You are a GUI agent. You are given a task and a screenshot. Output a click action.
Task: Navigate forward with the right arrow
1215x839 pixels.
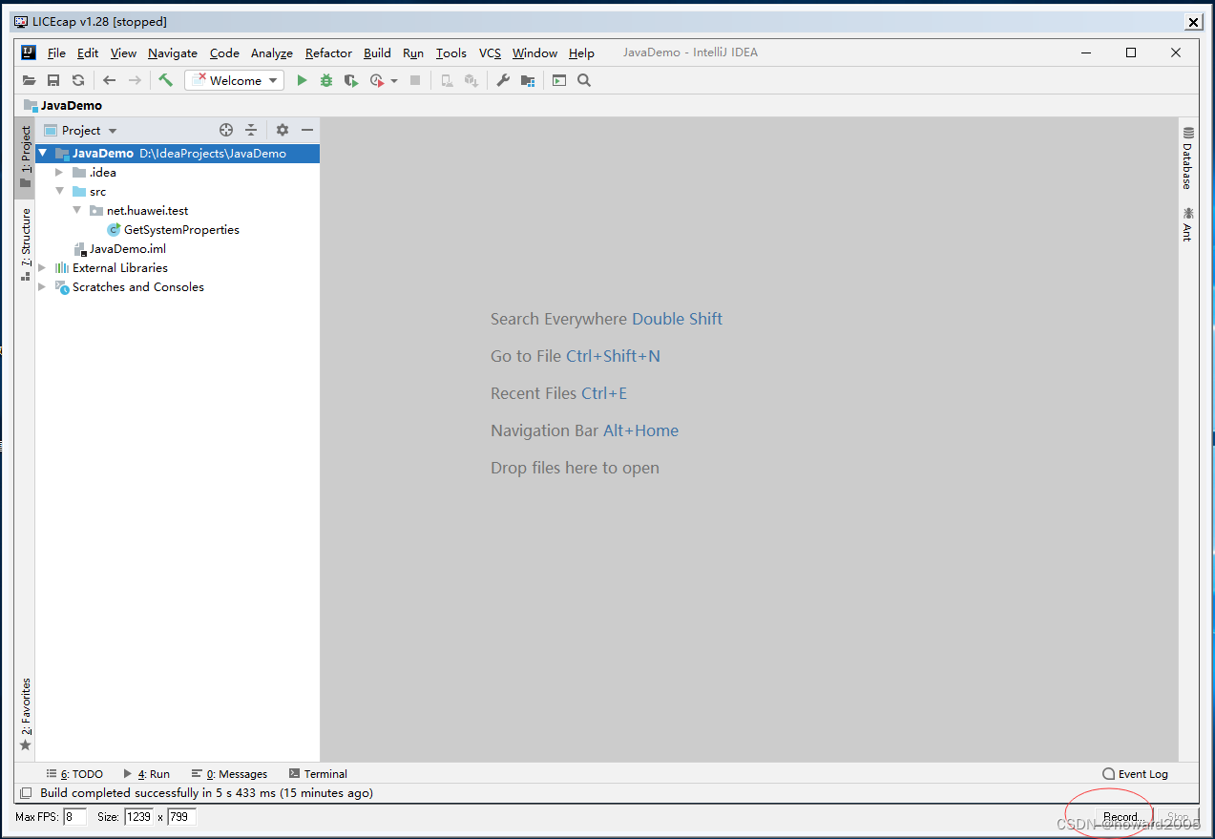135,81
